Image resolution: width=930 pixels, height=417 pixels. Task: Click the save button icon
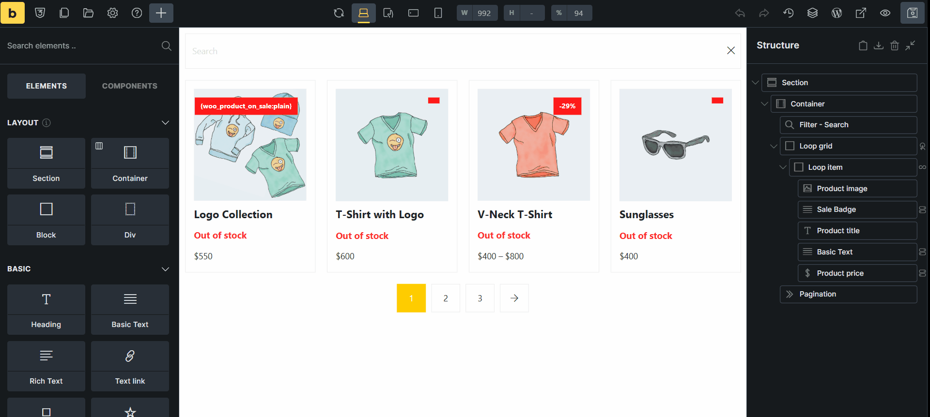[913, 13]
